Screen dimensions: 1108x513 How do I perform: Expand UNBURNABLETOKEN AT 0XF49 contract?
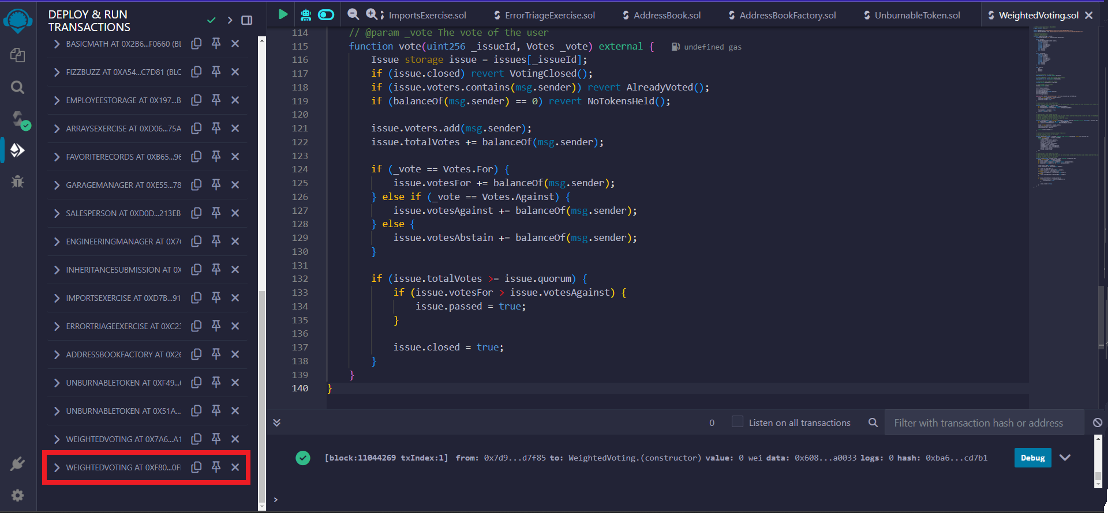click(57, 383)
